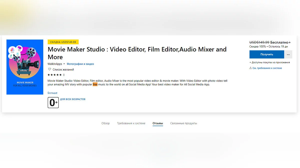Click the five-star rating icons
This screenshot has width=300, height=168.
pos(54,75)
